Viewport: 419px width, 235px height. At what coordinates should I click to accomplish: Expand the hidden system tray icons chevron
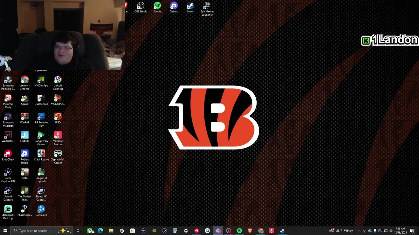point(359,231)
